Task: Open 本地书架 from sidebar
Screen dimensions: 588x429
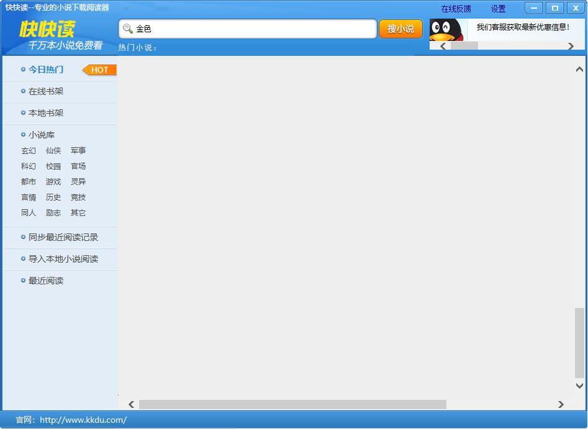Action: 46,113
